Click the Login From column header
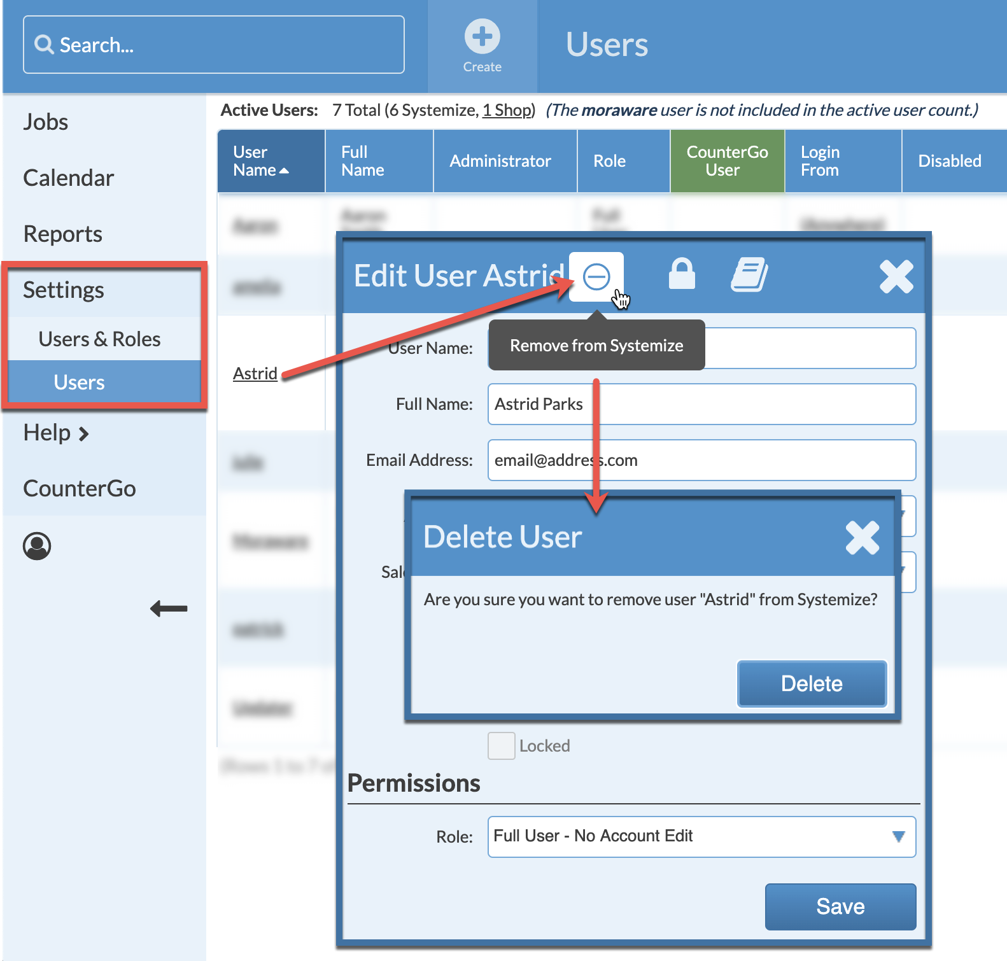The height and width of the screenshot is (961, 1007). coord(843,161)
